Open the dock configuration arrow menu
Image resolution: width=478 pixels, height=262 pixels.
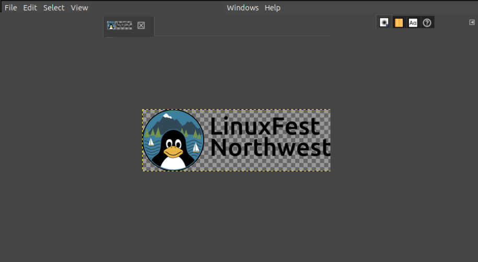(x=472, y=22)
